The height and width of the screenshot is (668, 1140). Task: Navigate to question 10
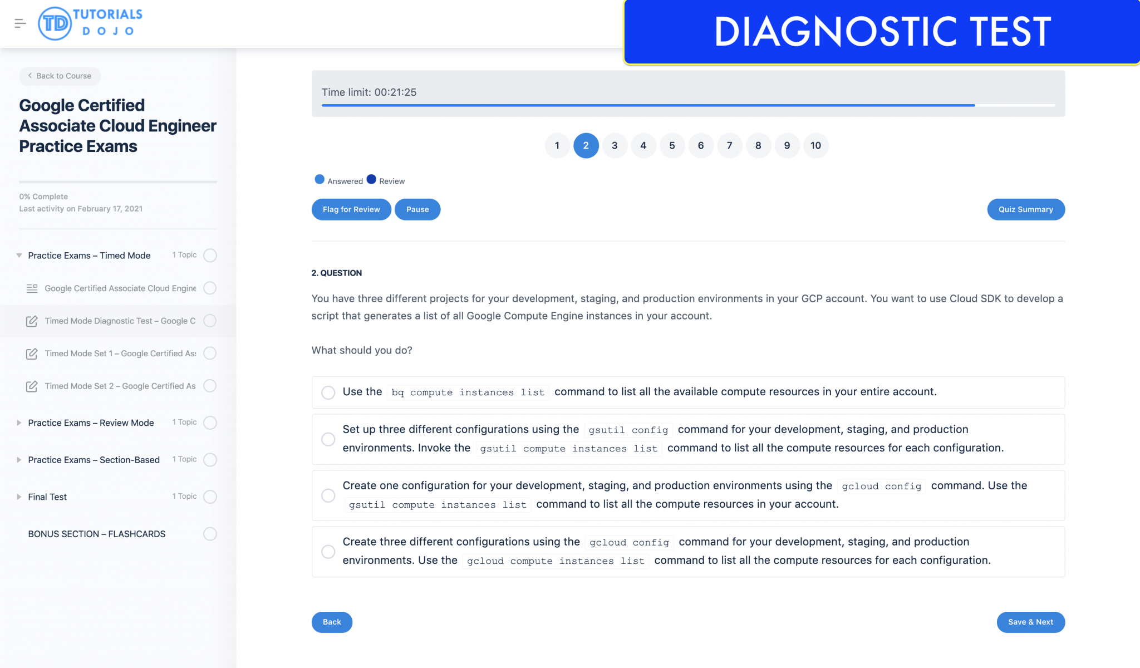click(815, 145)
